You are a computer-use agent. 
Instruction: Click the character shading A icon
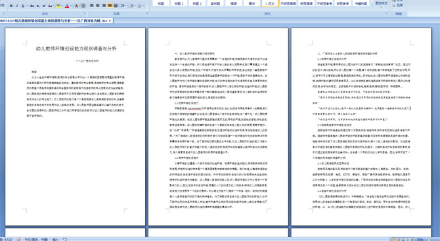[76, 6]
